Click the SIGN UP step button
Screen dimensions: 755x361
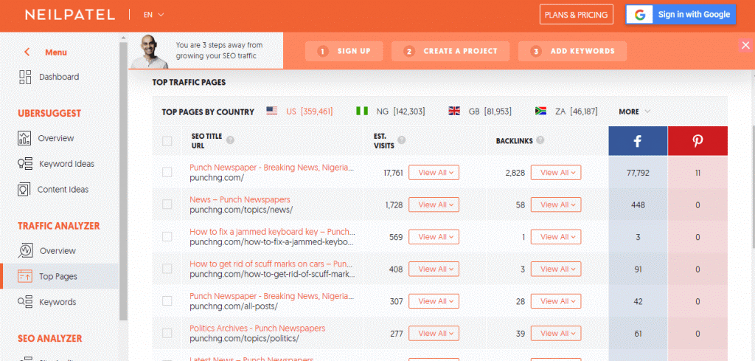pyautogui.click(x=344, y=51)
